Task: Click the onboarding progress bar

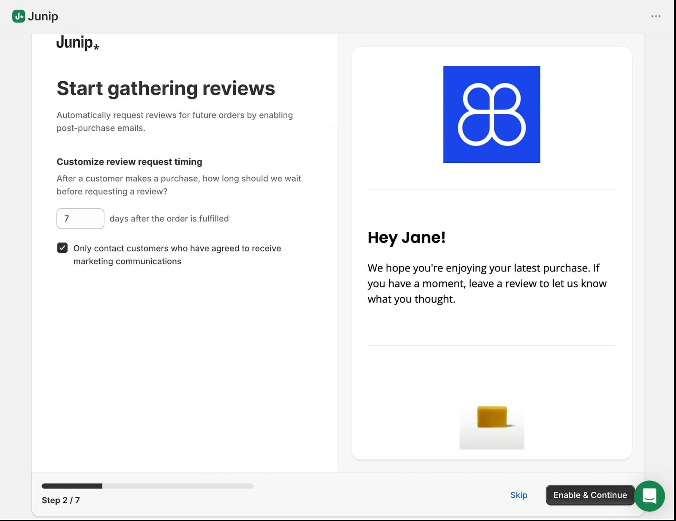Action: coord(147,486)
